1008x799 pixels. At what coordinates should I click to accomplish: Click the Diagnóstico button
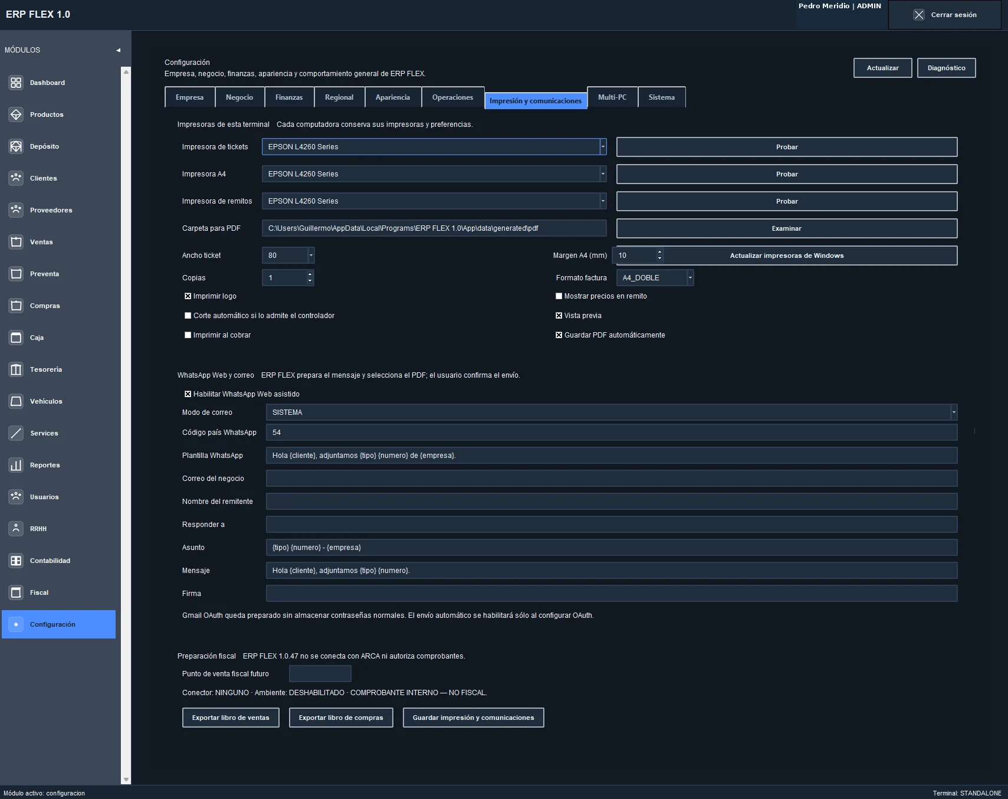point(946,68)
